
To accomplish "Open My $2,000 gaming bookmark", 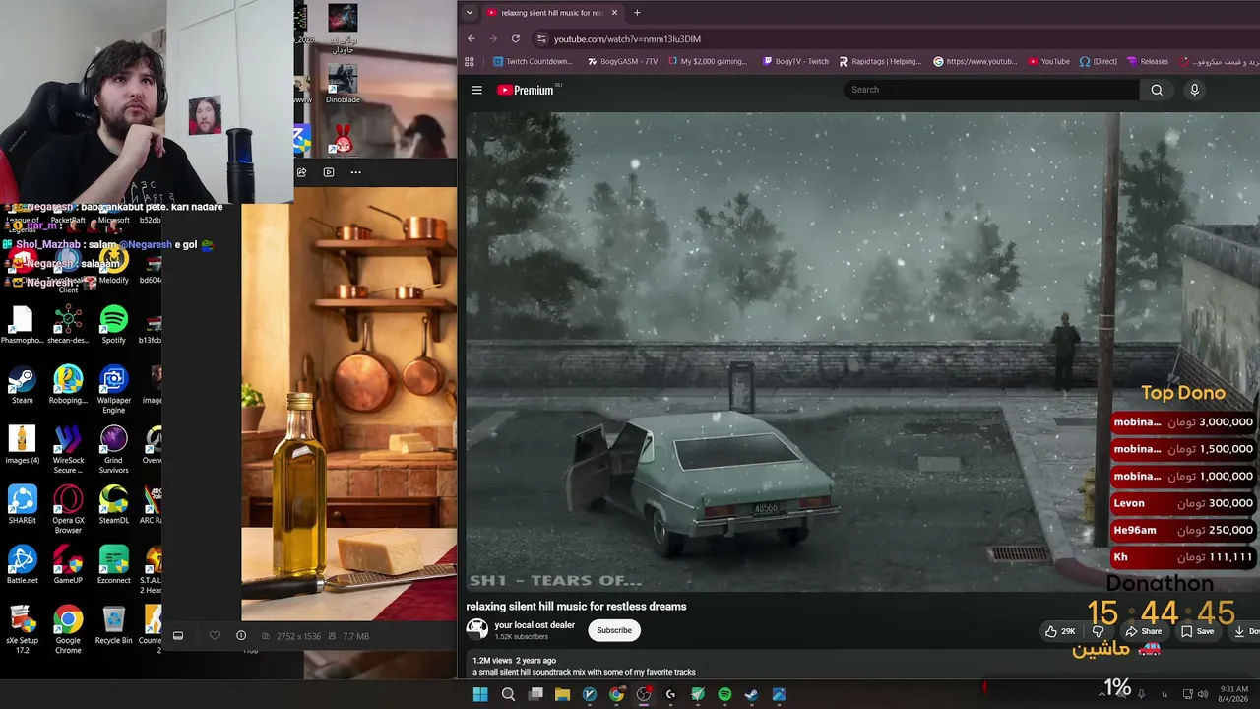I will 708,61.
